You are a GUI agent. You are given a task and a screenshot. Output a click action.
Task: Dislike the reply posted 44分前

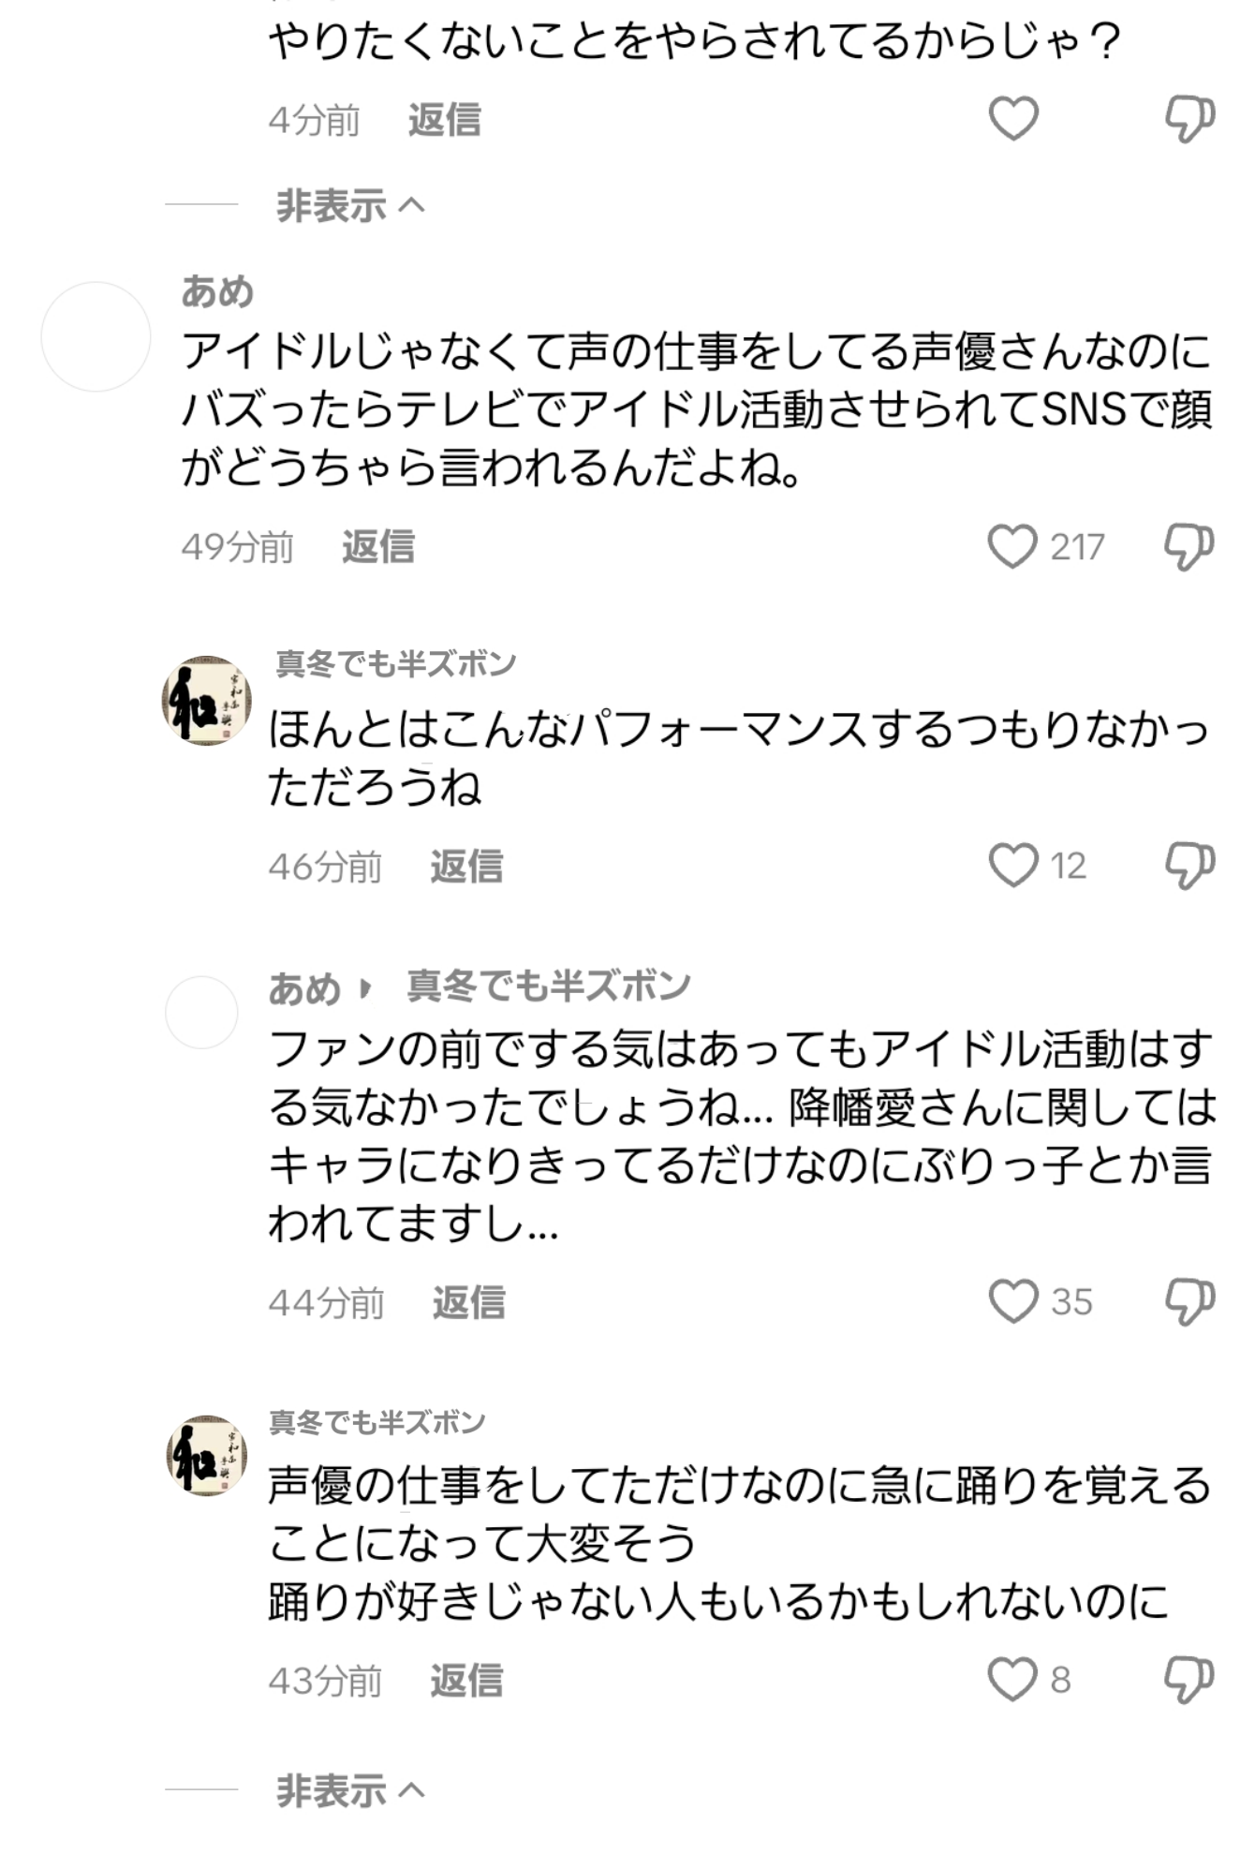click(x=1189, y=1301)
